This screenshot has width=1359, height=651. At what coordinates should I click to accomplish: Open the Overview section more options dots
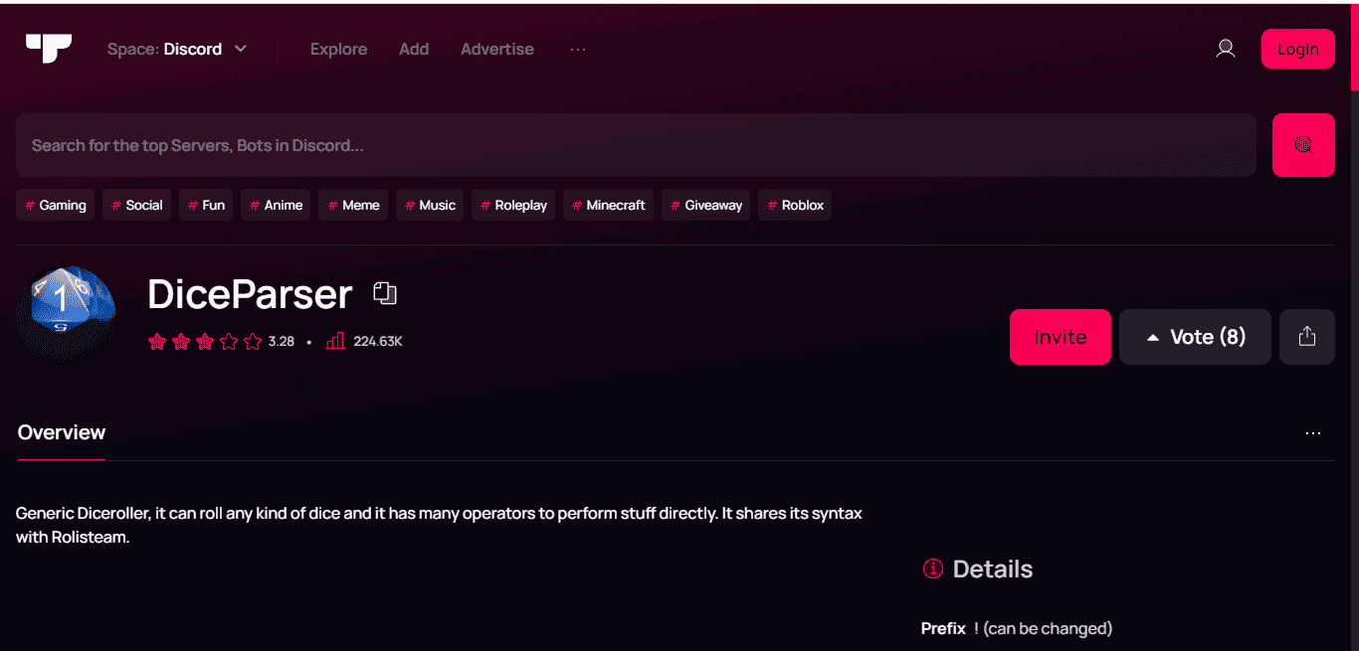[x=1313, y=433]
